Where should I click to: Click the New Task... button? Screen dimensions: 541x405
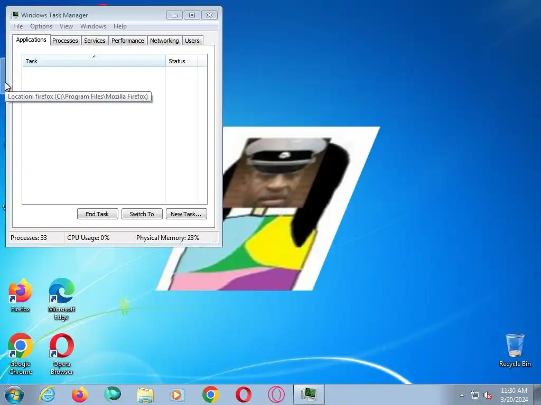coord(186,214)
